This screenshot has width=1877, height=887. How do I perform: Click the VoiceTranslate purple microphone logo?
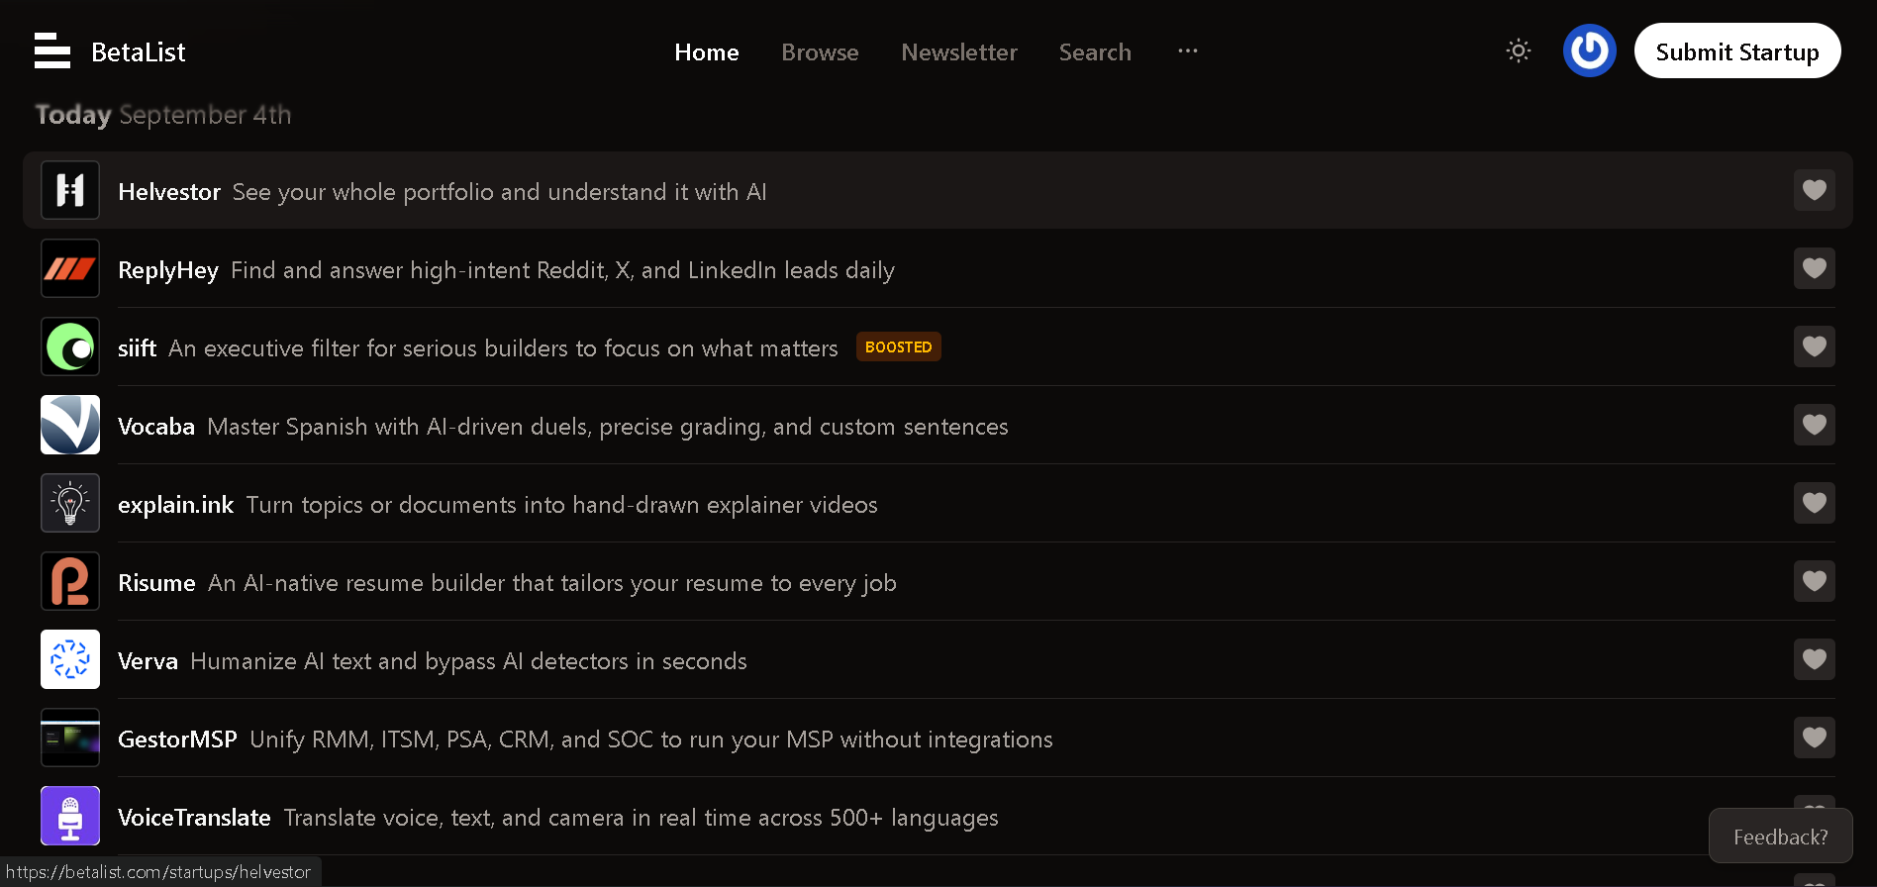(x=70, y=816)
